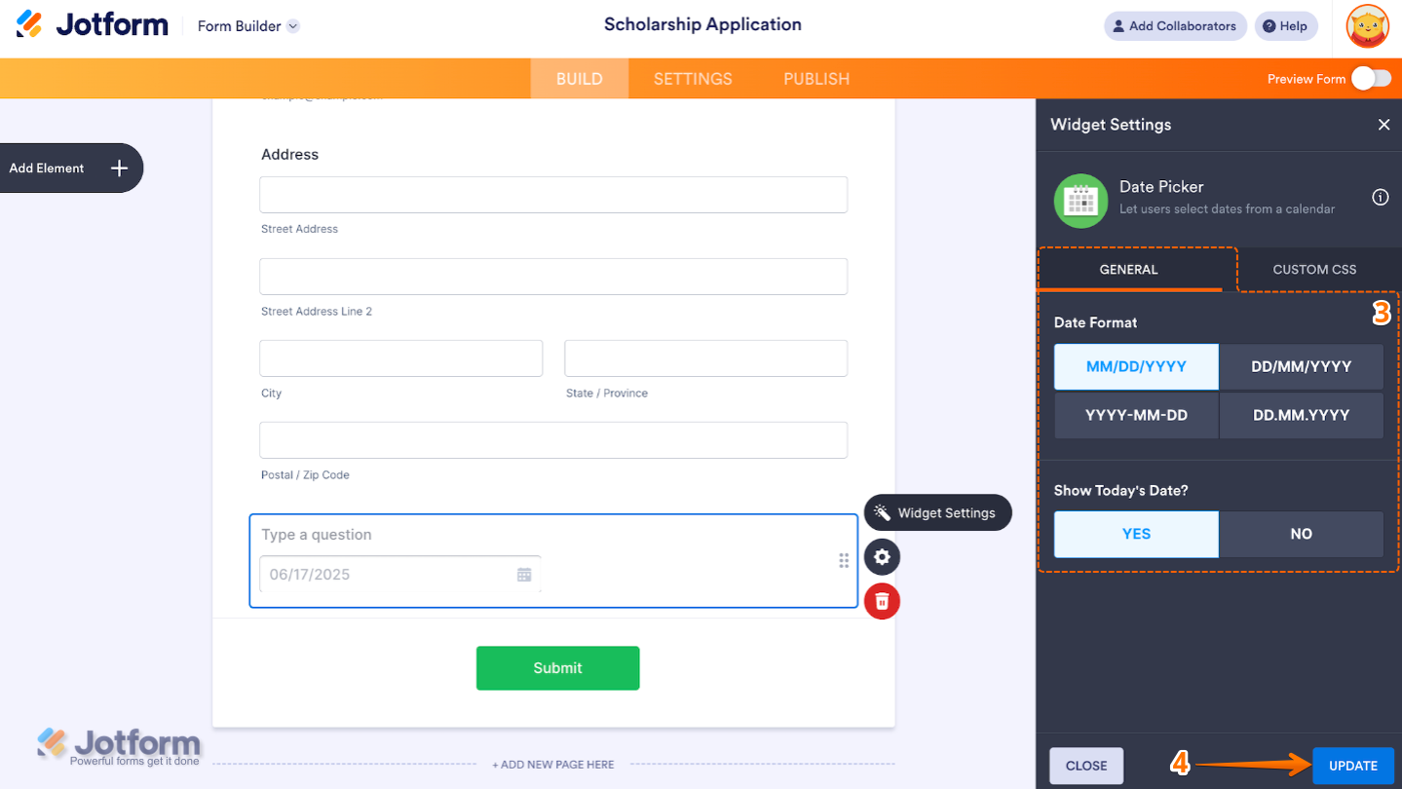This screenshot has width=1402, height=789.
Task: Toggle the Preview Form switch
Action: click(1371, 79)
